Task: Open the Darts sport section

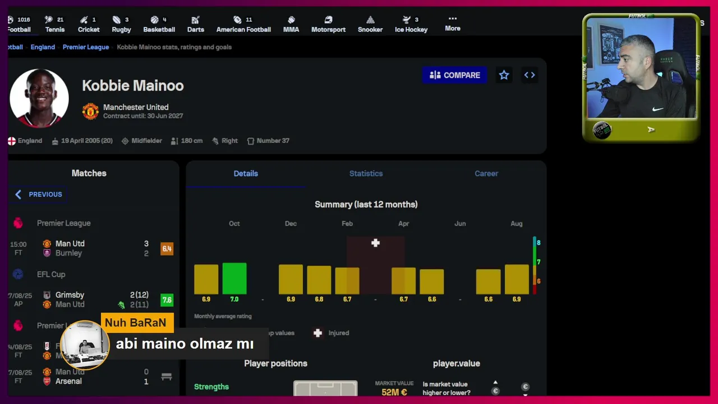Action: pyautogui.click(x=195, y=24)
